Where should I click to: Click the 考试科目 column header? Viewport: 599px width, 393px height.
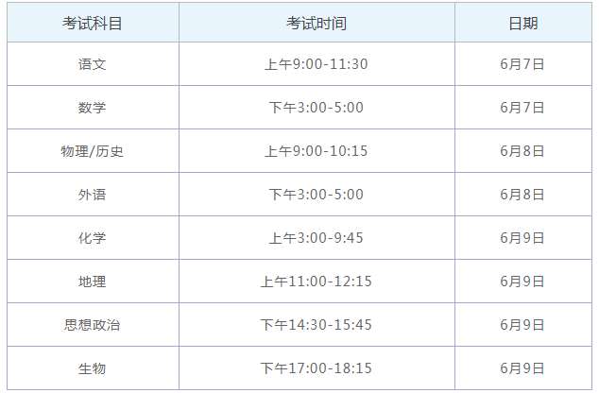pos(93,23)
